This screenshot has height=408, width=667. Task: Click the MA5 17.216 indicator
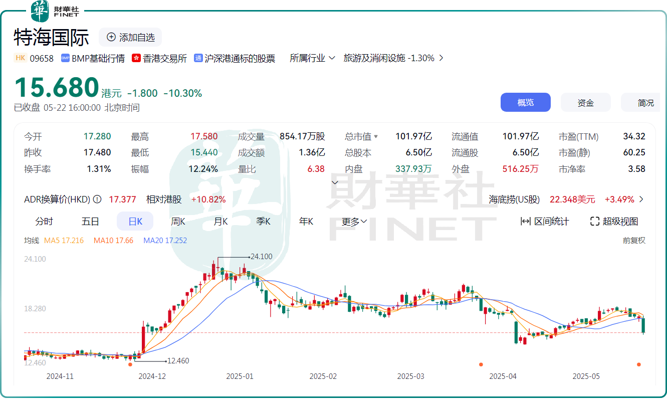(64, 241)
